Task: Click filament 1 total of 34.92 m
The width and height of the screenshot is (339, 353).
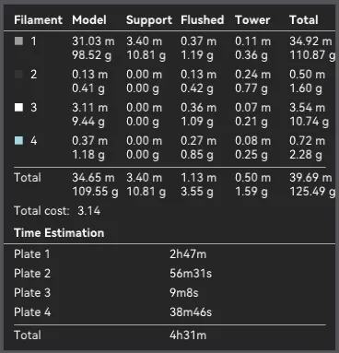Action: 310,41
